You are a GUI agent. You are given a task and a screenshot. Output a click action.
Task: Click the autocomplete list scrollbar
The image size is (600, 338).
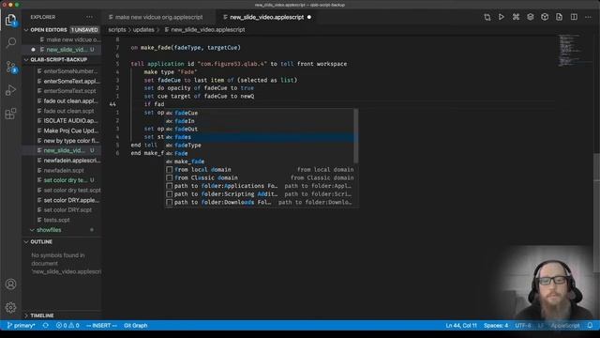pos(356,136)
